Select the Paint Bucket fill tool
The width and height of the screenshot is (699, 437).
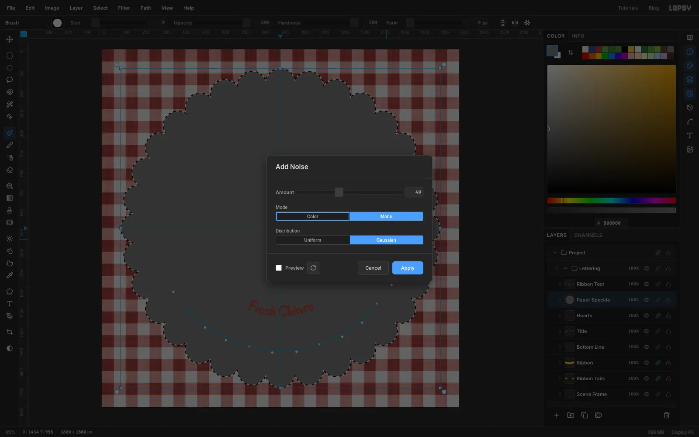point(9,186)
